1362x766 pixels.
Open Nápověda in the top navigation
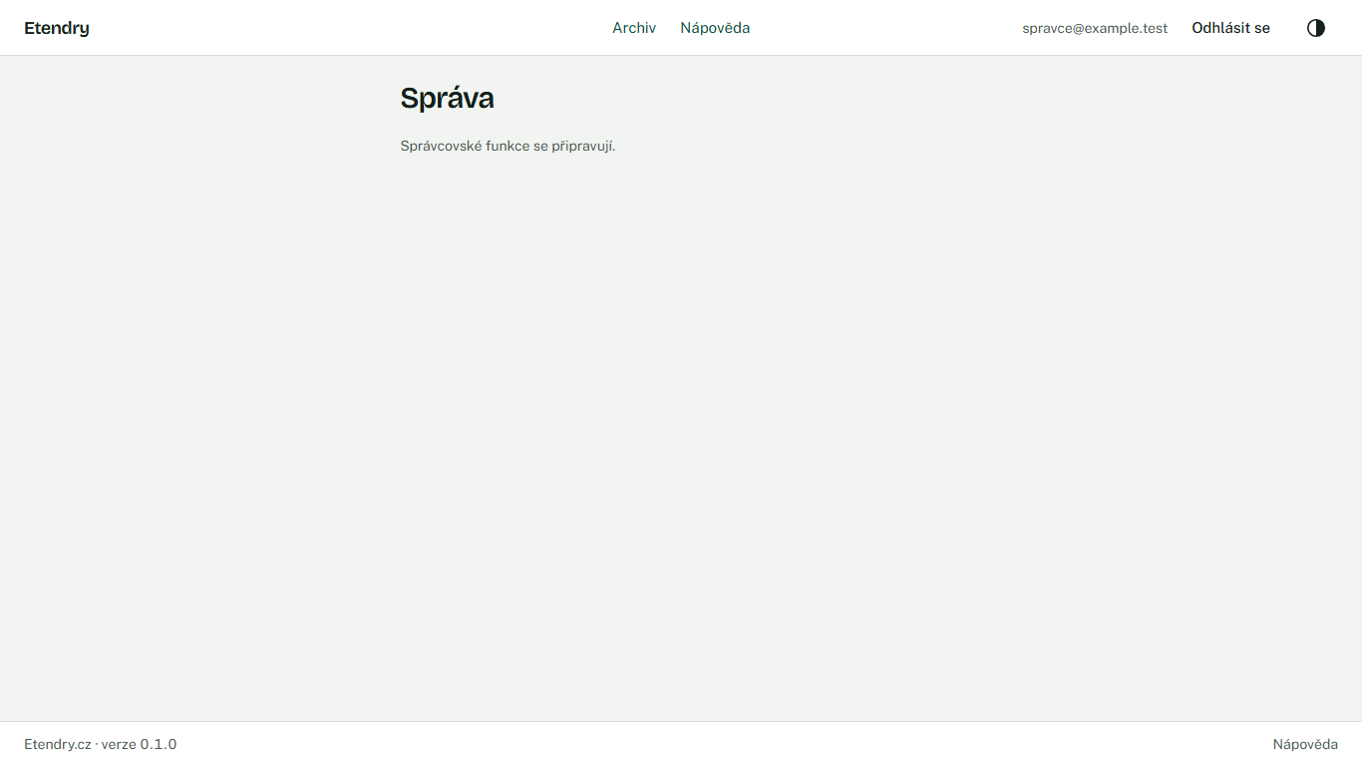pos(715,28)
